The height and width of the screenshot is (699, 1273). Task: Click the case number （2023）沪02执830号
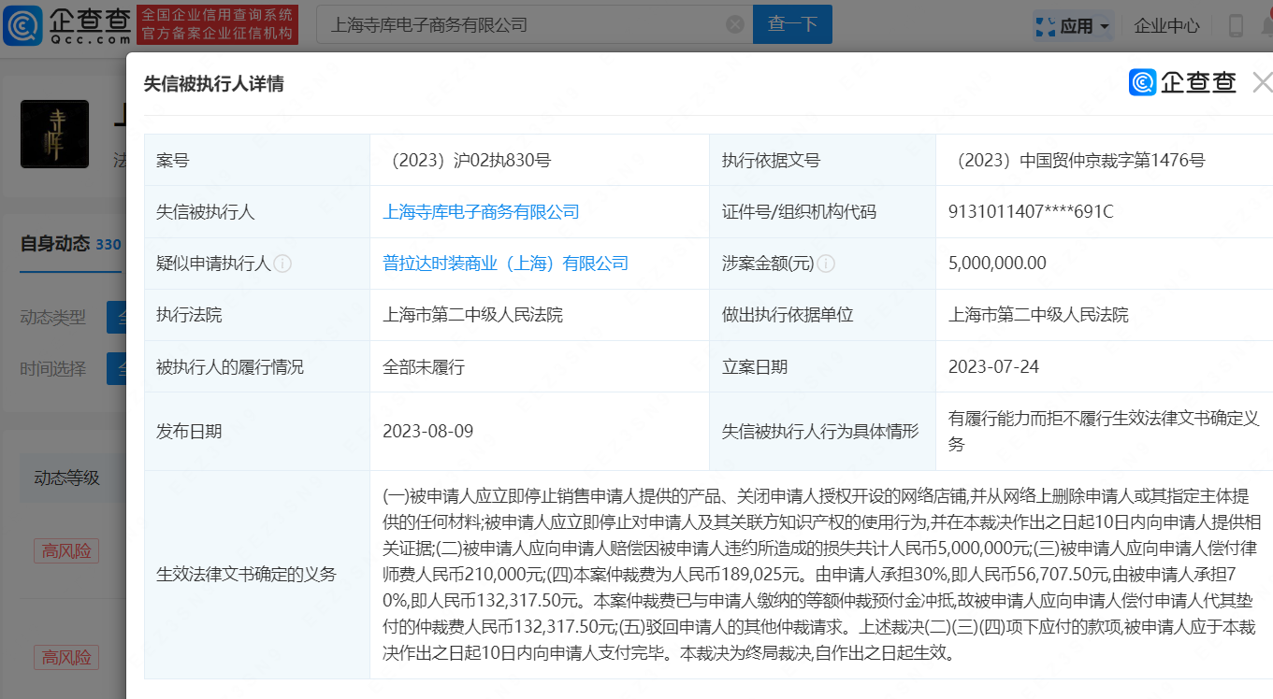pyautogui.click(x=467, y=161)
